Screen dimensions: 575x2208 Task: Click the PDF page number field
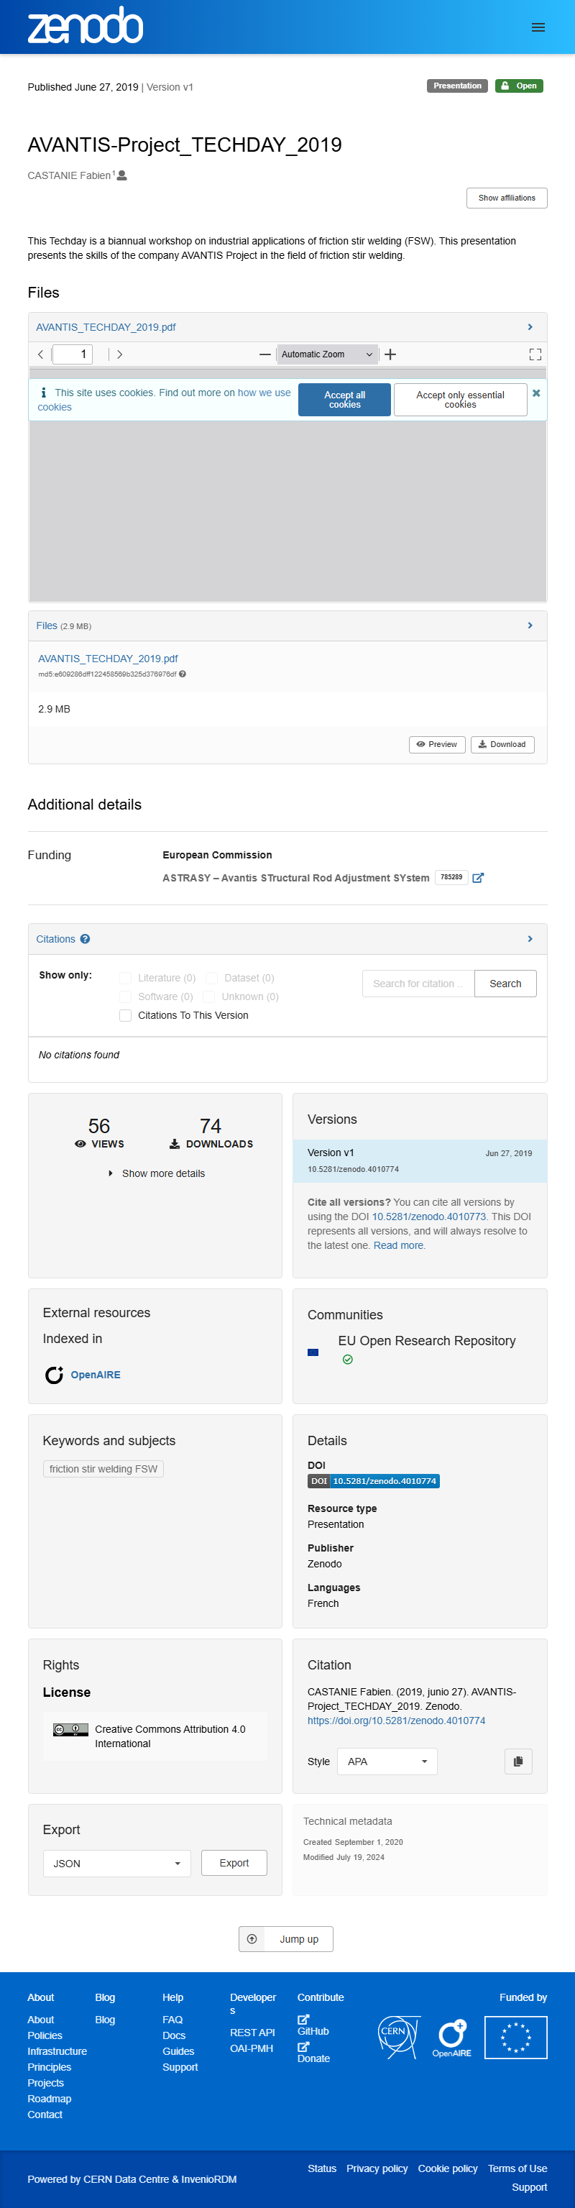click(72, 354)
